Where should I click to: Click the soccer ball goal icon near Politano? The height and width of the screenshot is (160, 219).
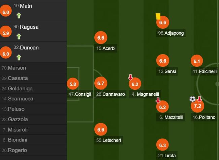(x=193, y=99)
